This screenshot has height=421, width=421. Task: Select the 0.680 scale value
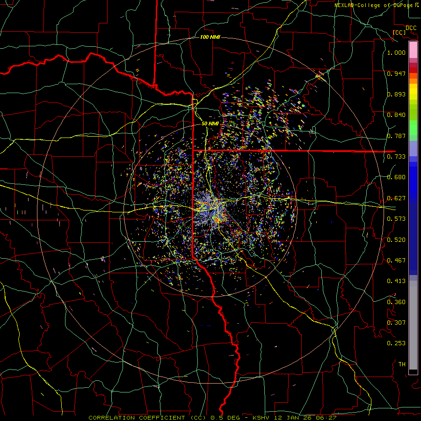[x=396, y=177]
